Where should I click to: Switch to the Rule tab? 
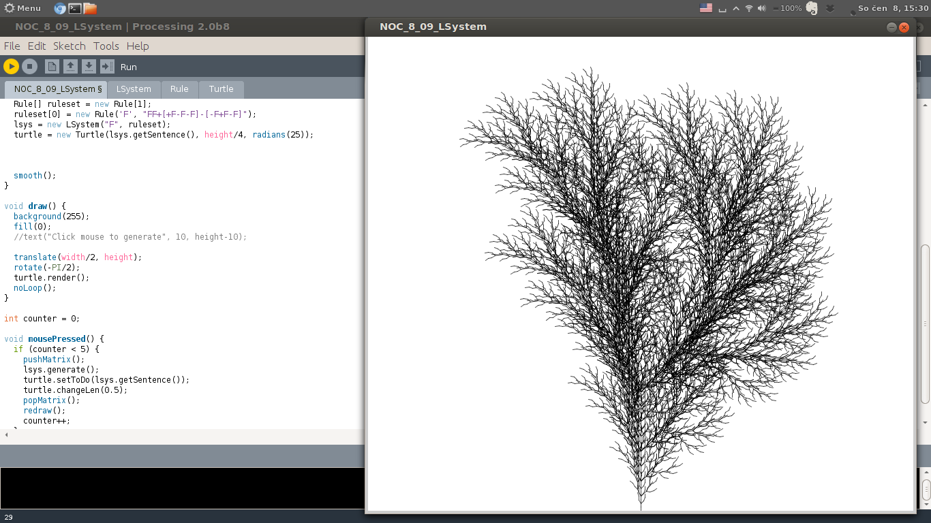(179, 89)
